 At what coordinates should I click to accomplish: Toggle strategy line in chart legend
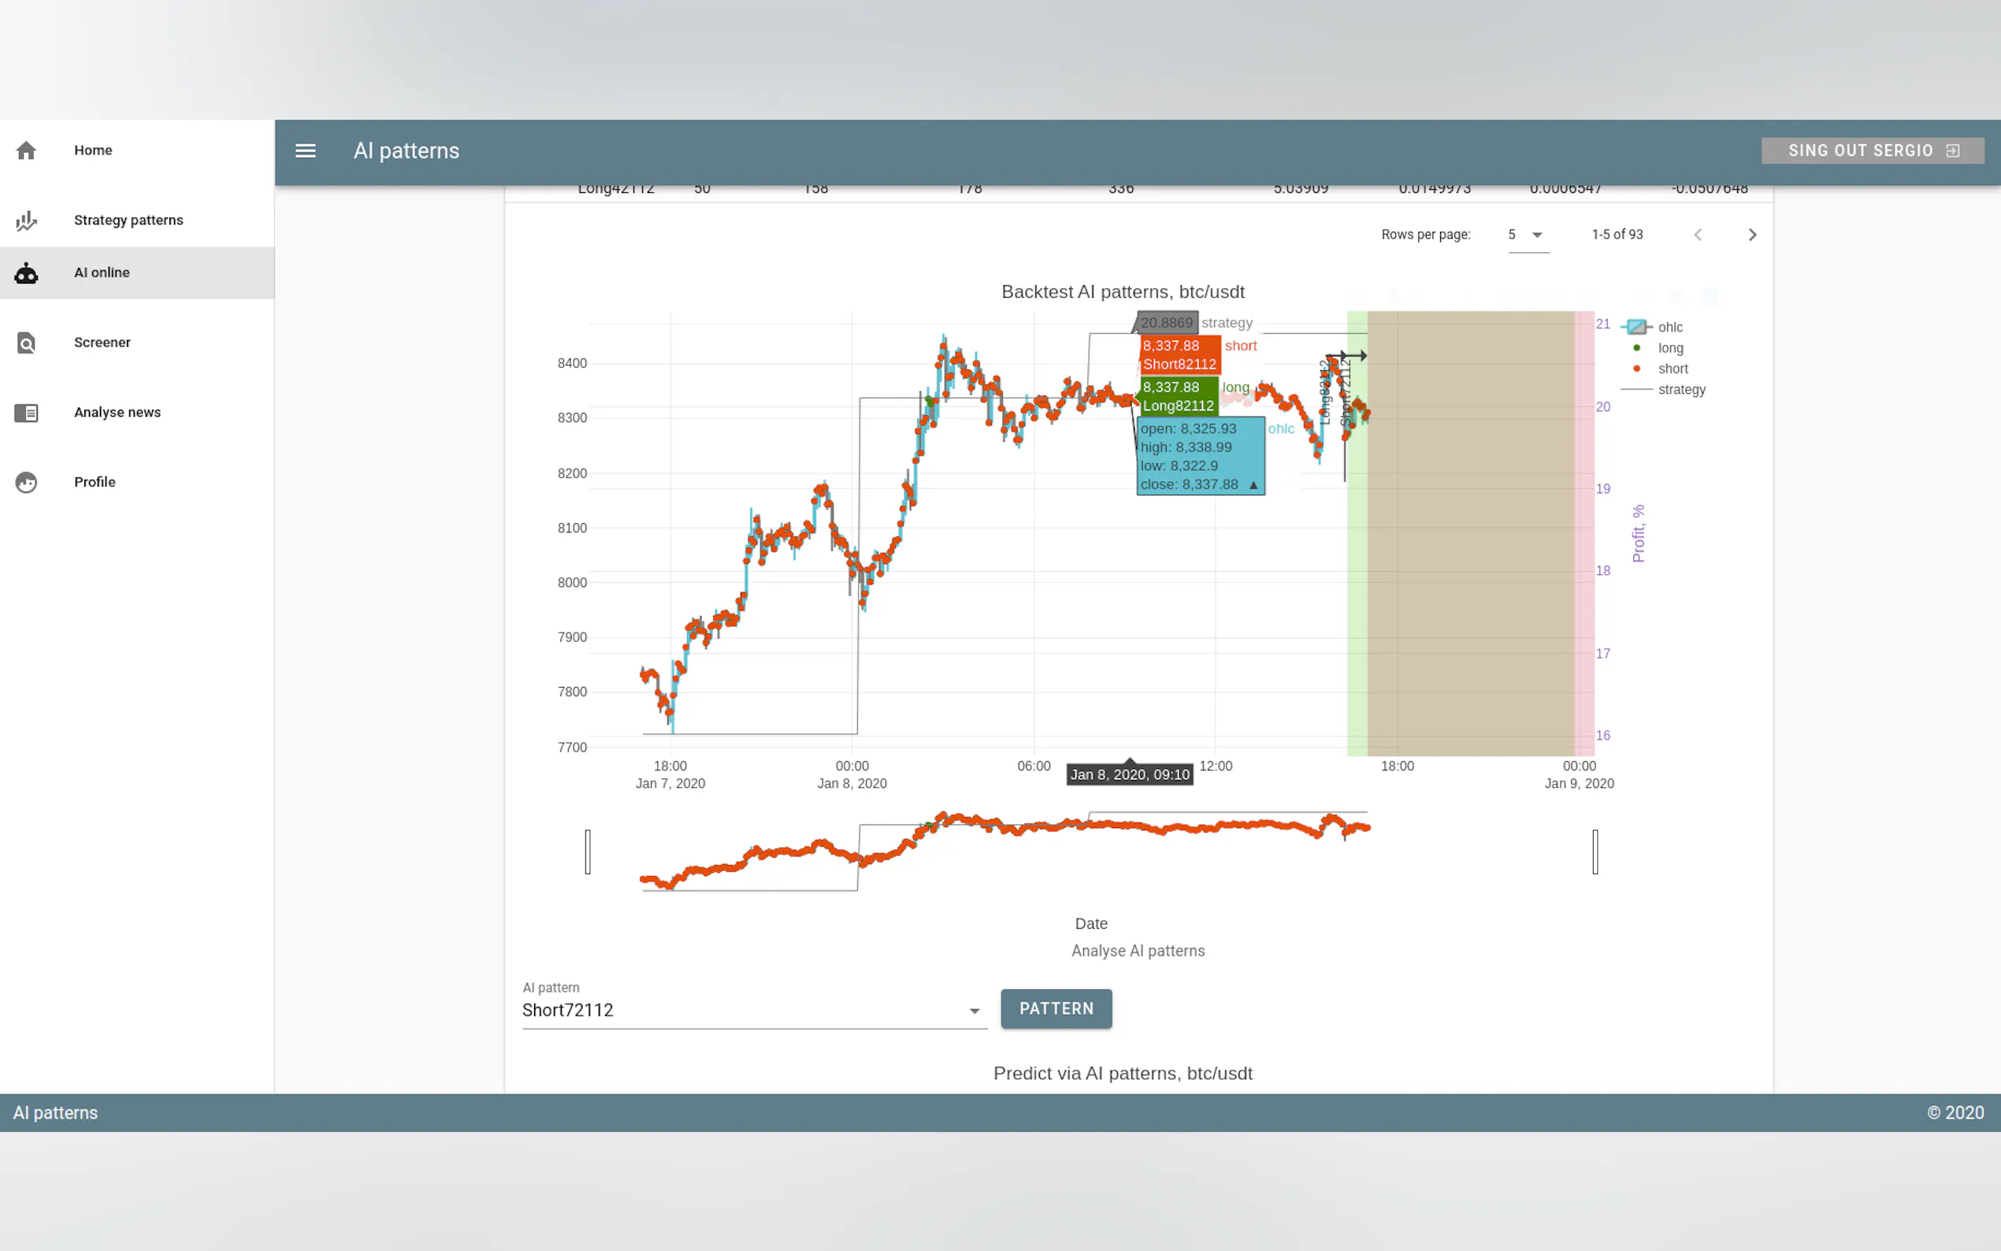[x=1680, y=390]
